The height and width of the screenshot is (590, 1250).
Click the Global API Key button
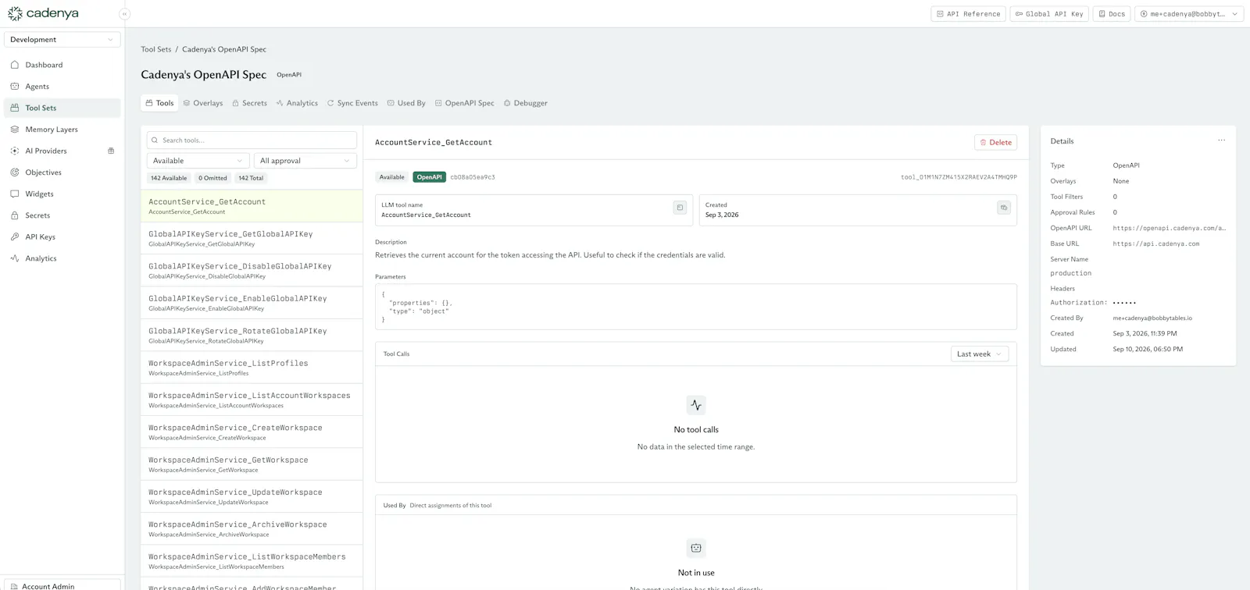pyautogui.click(x=1049, y=14)
